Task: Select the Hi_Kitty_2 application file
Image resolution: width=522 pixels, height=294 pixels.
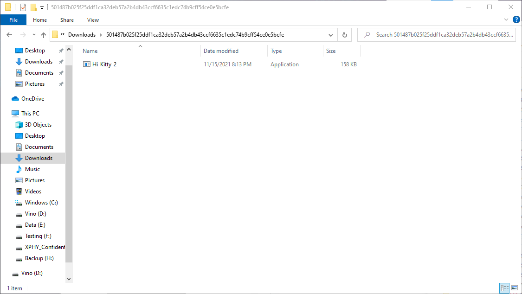Action: 104,64
